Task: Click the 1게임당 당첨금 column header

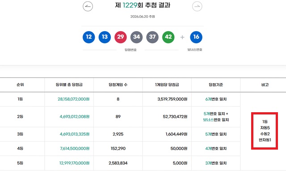Action: pyautogui.click(x=167, y=85)
